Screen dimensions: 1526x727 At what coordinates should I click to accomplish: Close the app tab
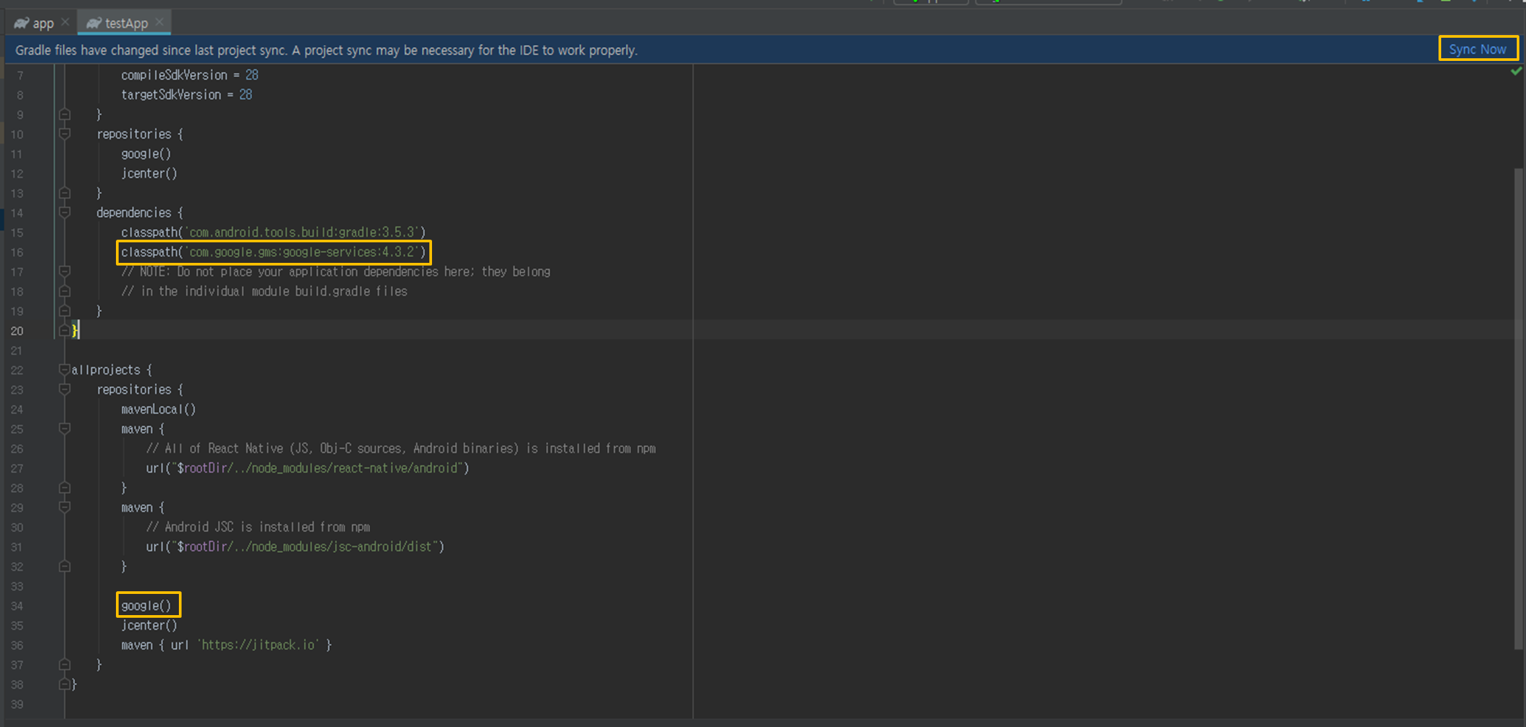point(65,23)
